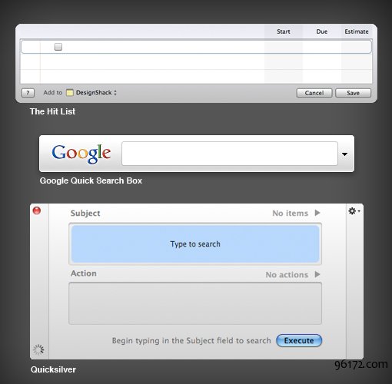Click the yellow DesignShack folder icon
This screenshot has height=384, width=392.
tap(70, 92)
